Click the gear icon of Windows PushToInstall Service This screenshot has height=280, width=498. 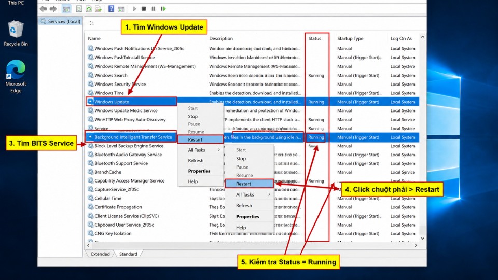coord(90,57)
